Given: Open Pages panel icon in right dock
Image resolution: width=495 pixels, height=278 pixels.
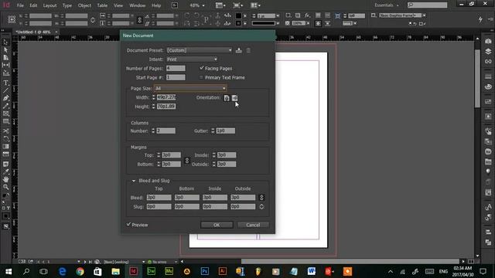Looking at the screenshot, I should 488,41.
